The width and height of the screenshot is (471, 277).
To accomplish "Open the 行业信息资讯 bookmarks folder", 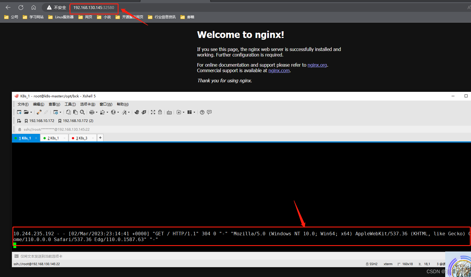I will (x=162, y=17).
